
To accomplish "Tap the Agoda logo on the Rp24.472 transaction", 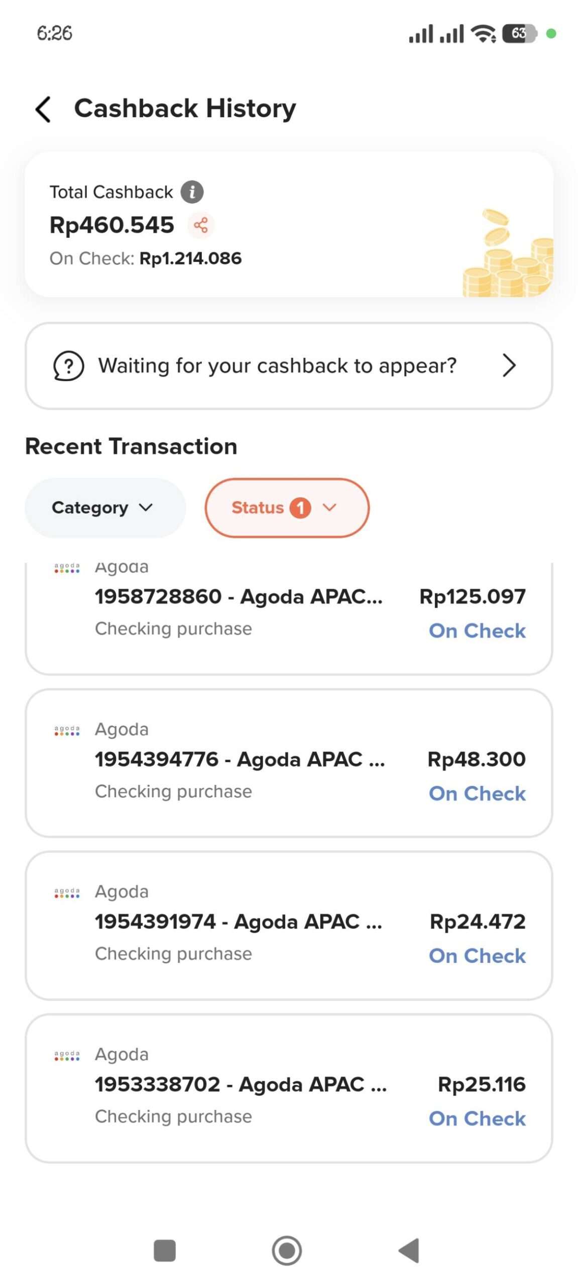I will (67, 893).
